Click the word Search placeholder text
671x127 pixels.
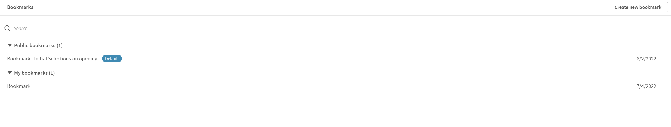pyautogui.click(x=21, y=29)
